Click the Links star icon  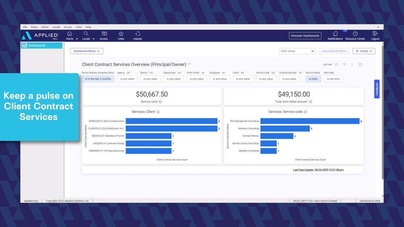point(121,34)
